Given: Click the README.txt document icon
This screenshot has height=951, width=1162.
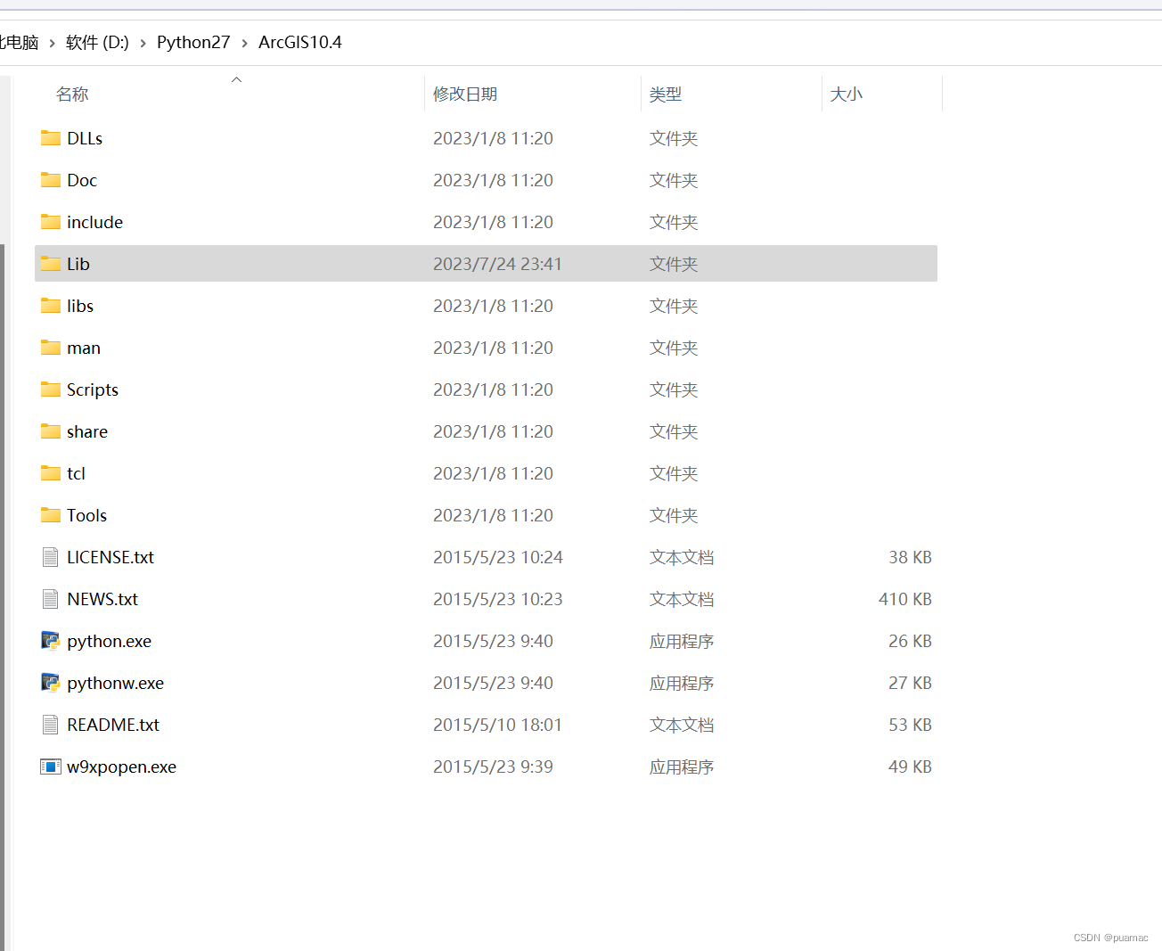Looking at the screenshot, I should [x=51, y=725].
